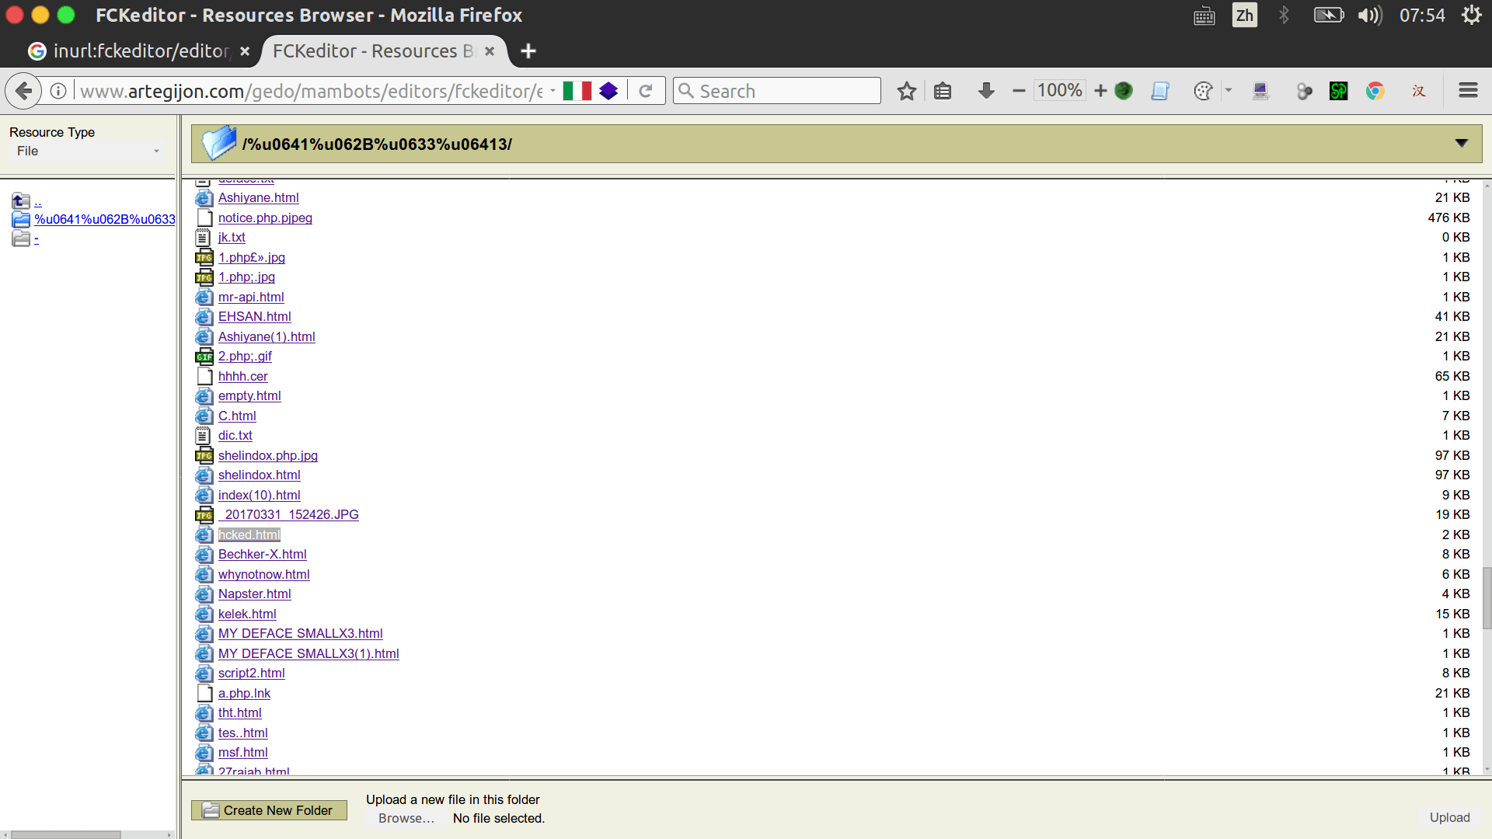Expand the folder path dropdown arrow

click(x=1461, y=144)
